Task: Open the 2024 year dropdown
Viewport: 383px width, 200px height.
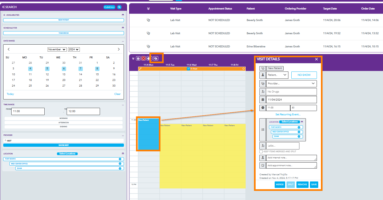Action: 74,49
